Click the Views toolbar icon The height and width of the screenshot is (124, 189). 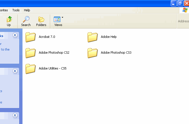click(57, 21)
